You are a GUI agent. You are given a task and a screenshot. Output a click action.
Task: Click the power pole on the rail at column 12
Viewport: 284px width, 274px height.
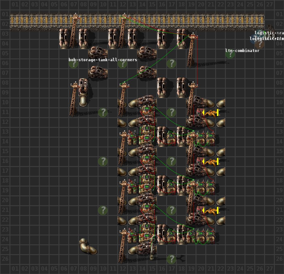click(x=123, y=31)
